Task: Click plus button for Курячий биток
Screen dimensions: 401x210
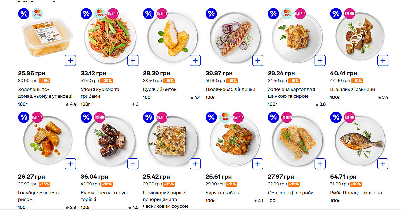Action: click(195, 61)
